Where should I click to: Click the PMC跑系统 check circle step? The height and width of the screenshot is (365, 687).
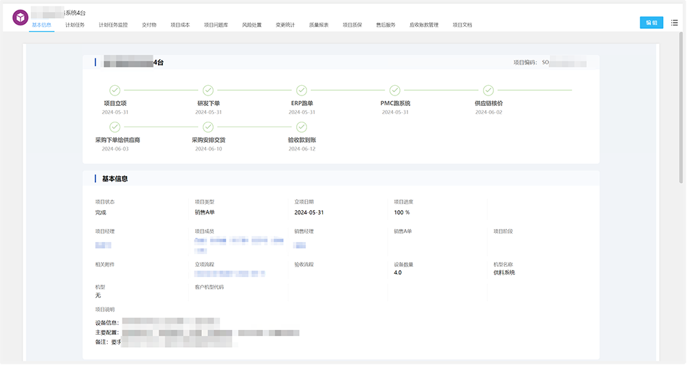point(395,90)
